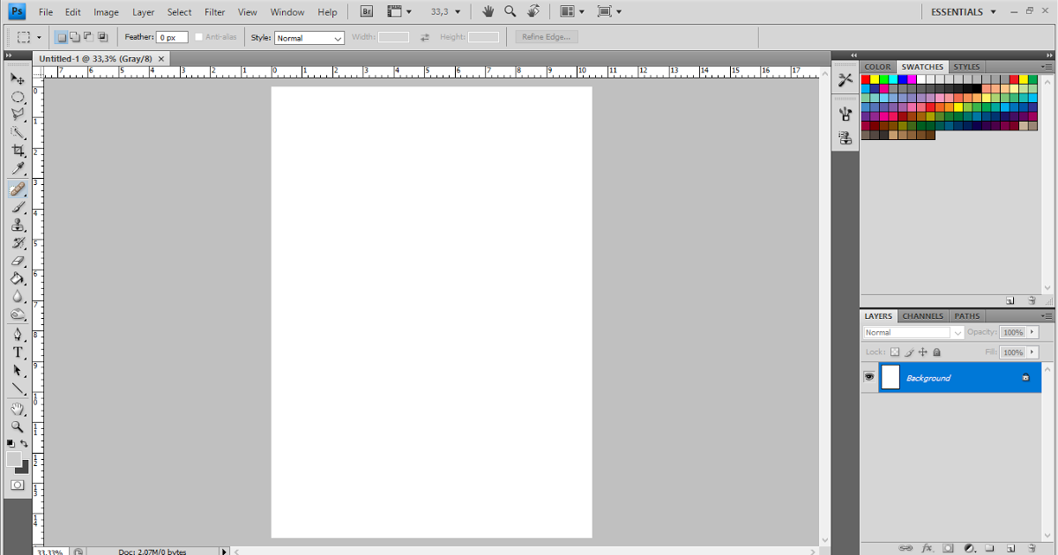Click the trash icon in Layers panel
Screen dimensions: 1058x555
(1032, 548)
